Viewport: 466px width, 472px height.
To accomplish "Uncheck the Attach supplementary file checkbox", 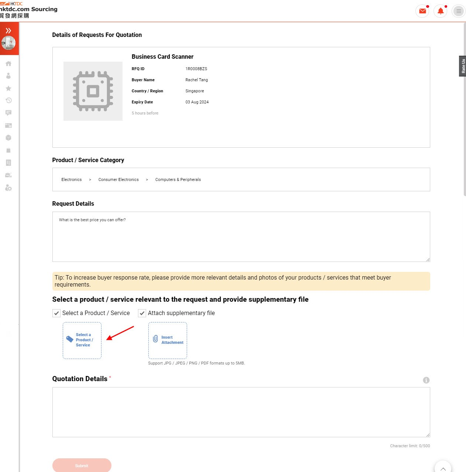I will pyautogui.click(x=142, y=313).
